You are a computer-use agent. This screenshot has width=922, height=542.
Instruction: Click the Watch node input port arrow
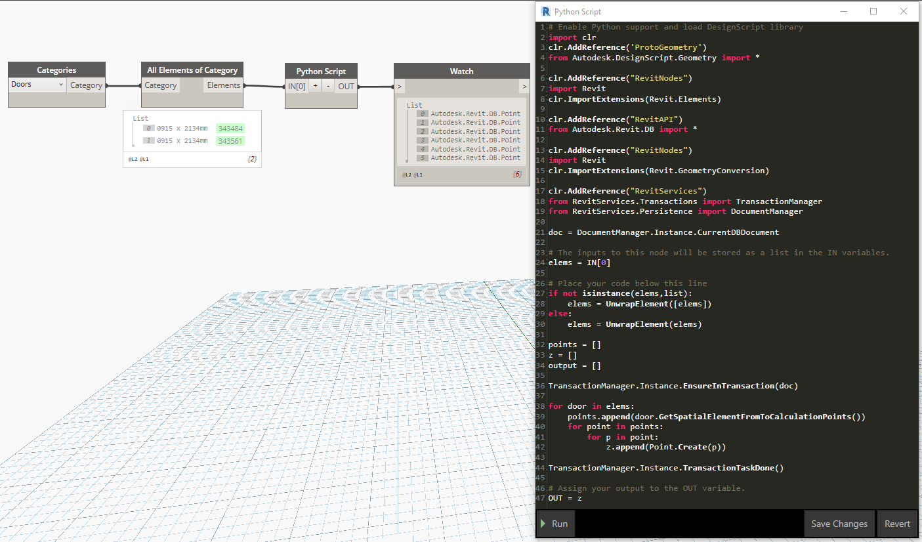pos(400,87)
